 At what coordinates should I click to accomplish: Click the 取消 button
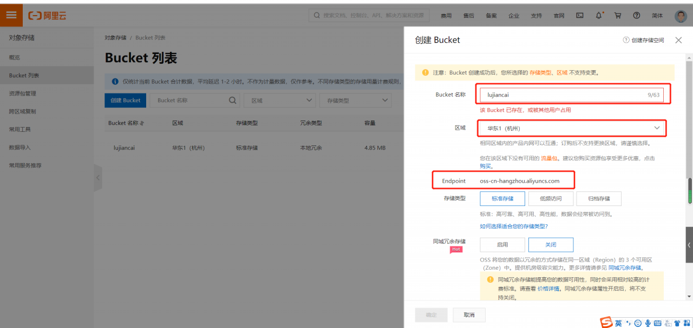point(469,314)
